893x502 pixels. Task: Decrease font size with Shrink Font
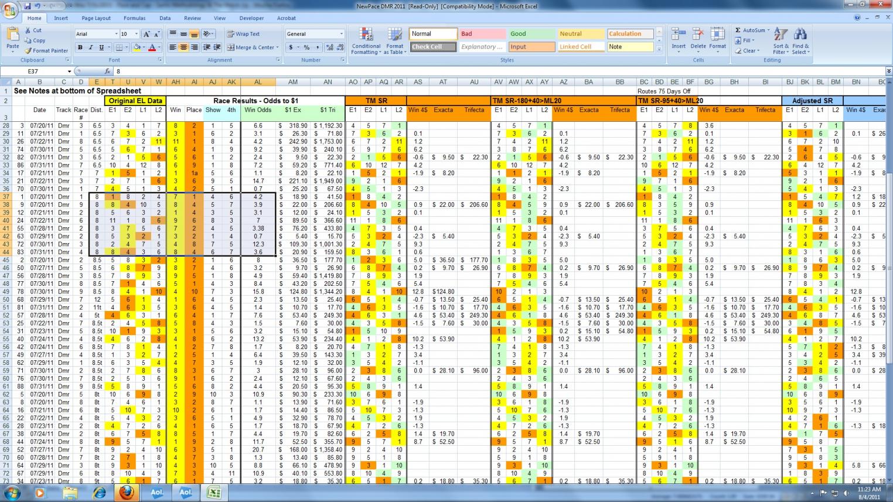156,34
